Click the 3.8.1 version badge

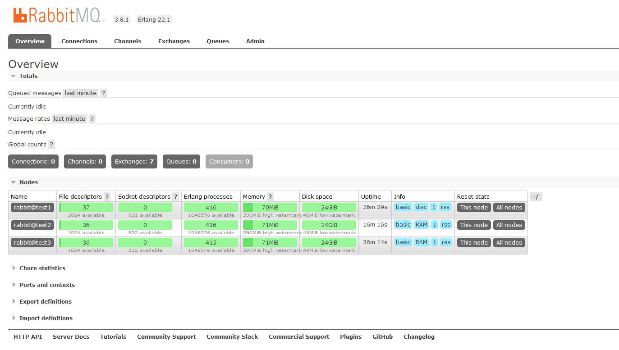[122, 20]
